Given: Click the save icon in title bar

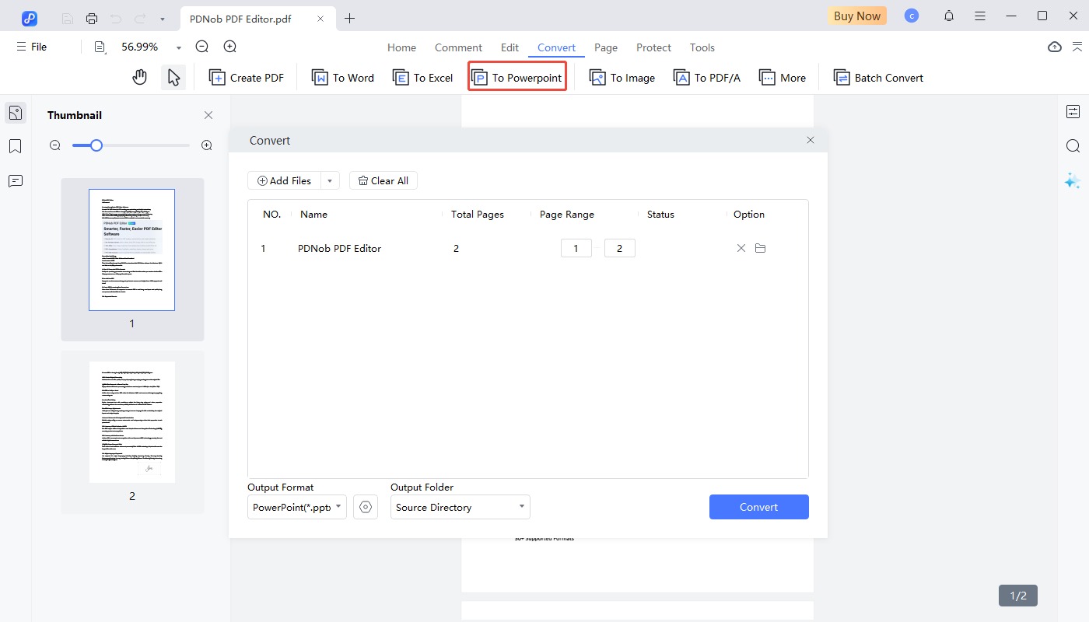Looking at the screenshot, I should tap(68, 18).
